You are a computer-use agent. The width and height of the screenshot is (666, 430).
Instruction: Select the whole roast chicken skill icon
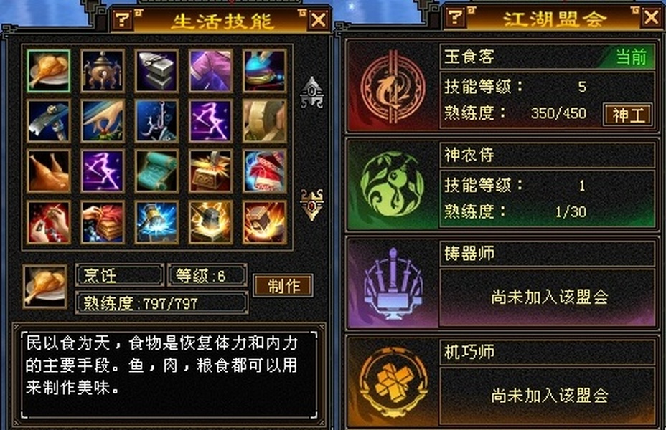tap(48, 171)
